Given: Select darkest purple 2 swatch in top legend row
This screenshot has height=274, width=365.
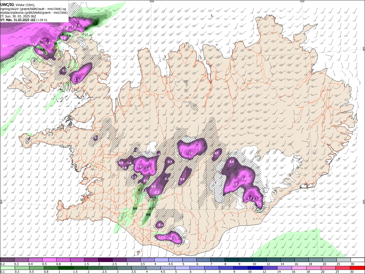Looking at the screenshot, I should click(x=105, y=260).
